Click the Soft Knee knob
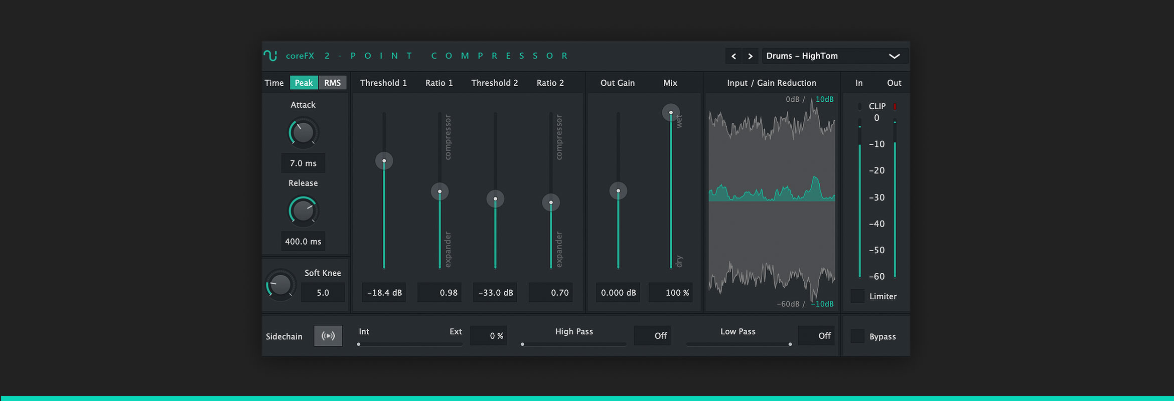The height and width of the screenshot is (401, 1174). coord(280,285)
